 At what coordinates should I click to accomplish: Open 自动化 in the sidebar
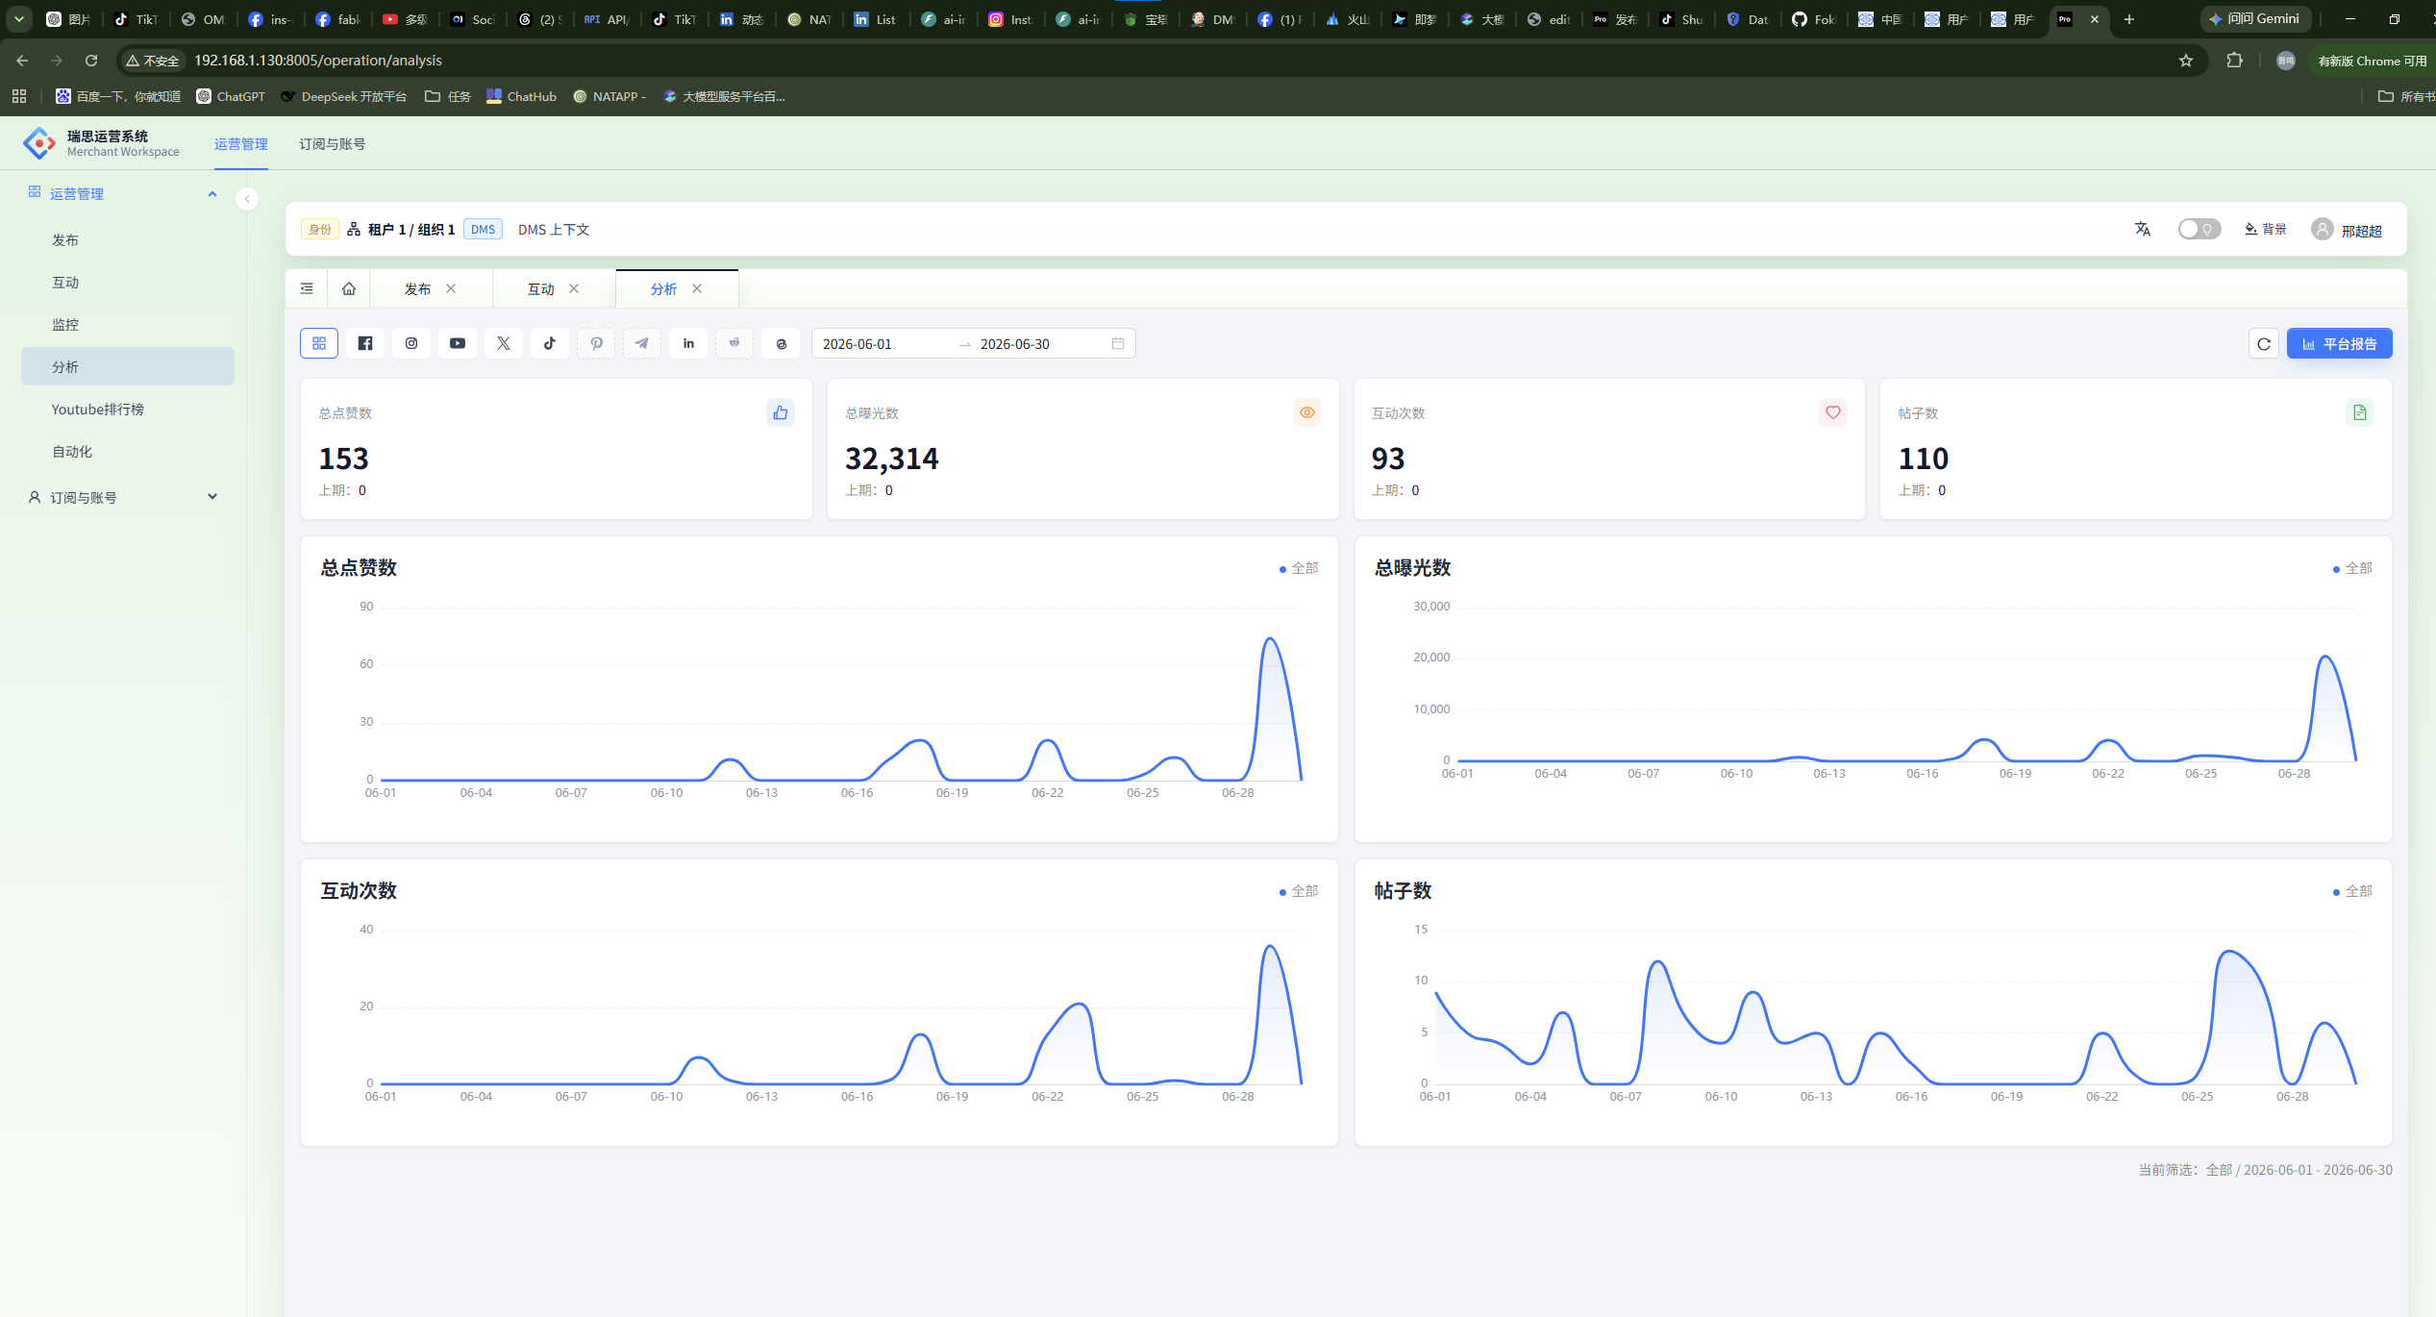(127, 451)
